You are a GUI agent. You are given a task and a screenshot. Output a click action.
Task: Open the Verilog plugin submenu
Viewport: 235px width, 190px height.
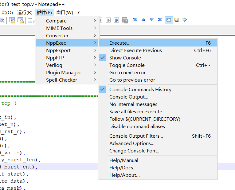coord(54,65)
